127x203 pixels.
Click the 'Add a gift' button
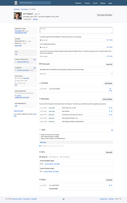click(x=109, y=152)
